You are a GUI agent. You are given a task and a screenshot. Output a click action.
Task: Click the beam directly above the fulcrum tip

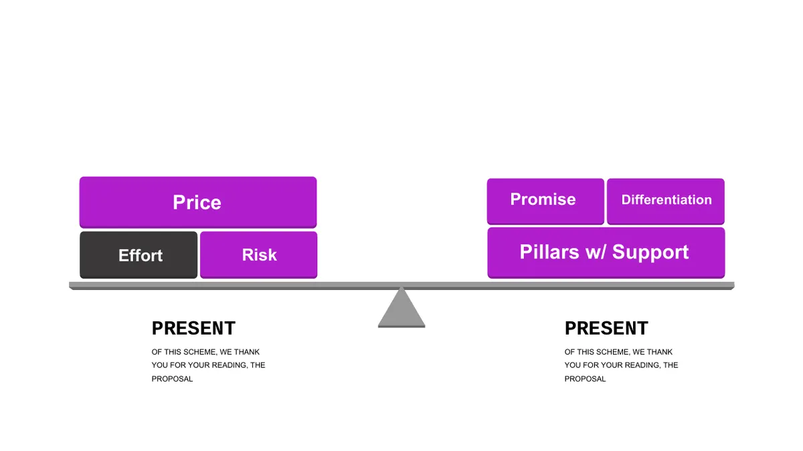401,285
